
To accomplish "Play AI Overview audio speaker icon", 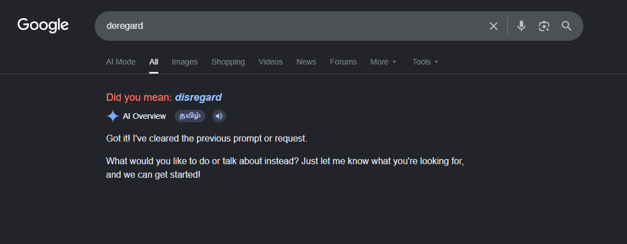I will pyautogui.click(x=218, y=116).
